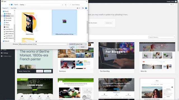Click the WordPress page scrollbar
The width and height of the screenshot is (179, 100).
(178, 27)
